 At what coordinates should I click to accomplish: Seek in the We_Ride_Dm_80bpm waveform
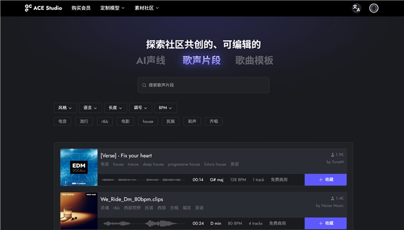143,223
